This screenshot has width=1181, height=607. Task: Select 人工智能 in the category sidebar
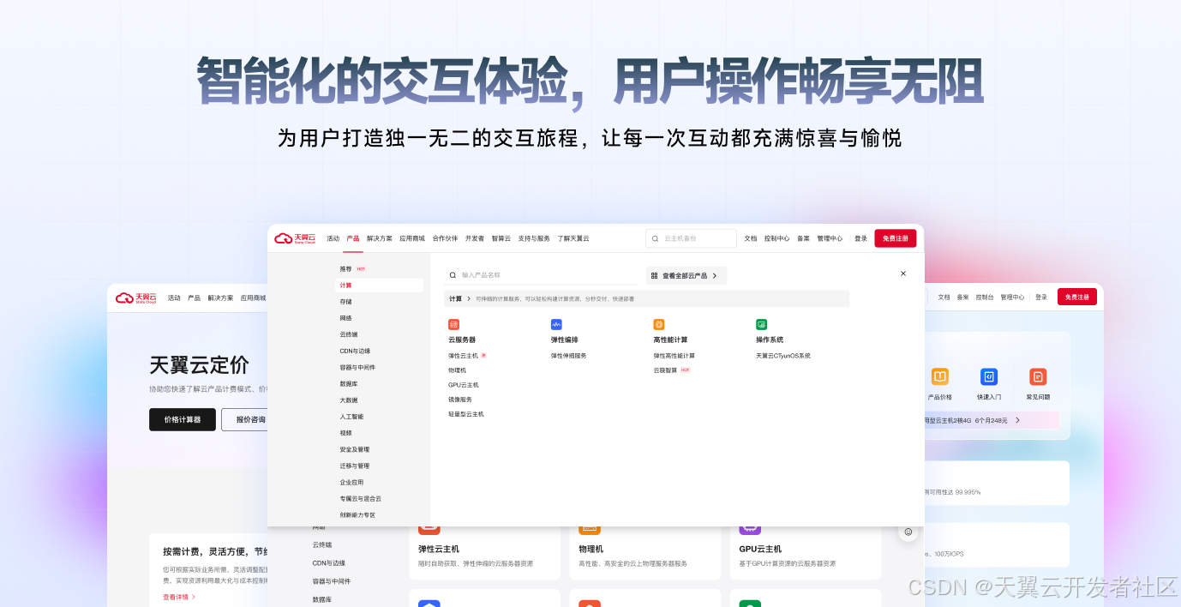tap(351, 417)
